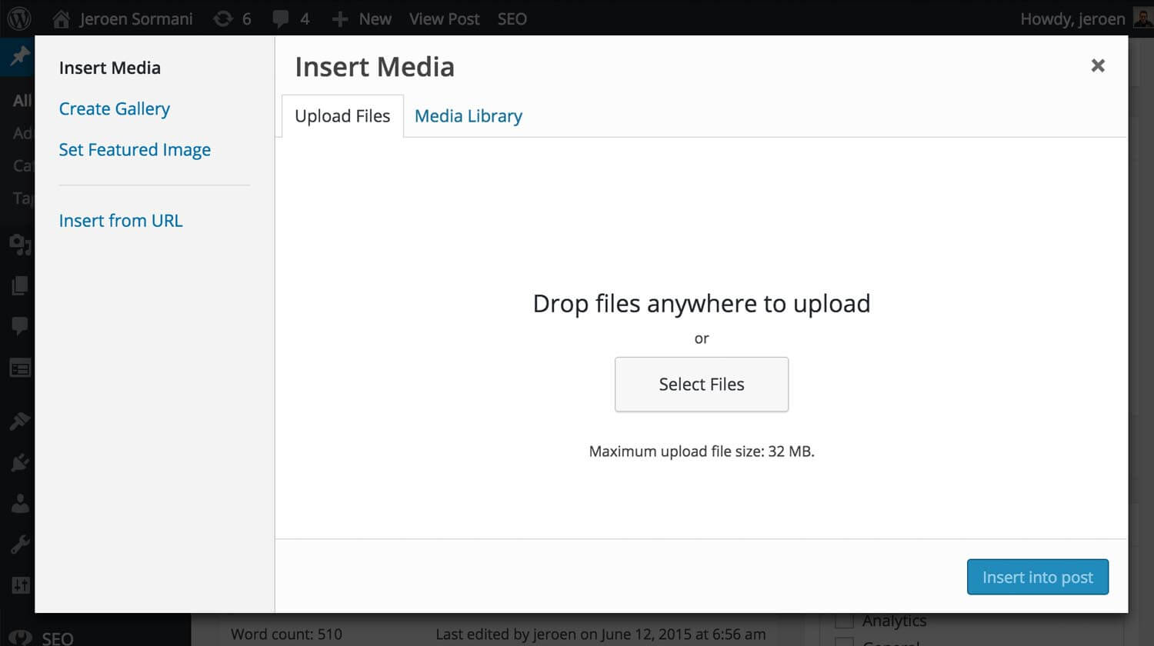Click the Comments icon in the admin sidebar
Screen dimensions: 1154x646
(20, 326)
